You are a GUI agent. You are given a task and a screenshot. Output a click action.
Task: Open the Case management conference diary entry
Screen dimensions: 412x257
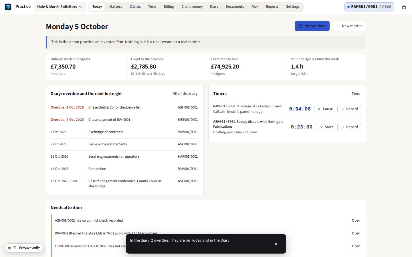pos(124,184)
